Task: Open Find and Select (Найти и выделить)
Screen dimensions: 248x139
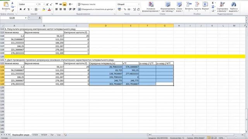Action: (234, 7)
